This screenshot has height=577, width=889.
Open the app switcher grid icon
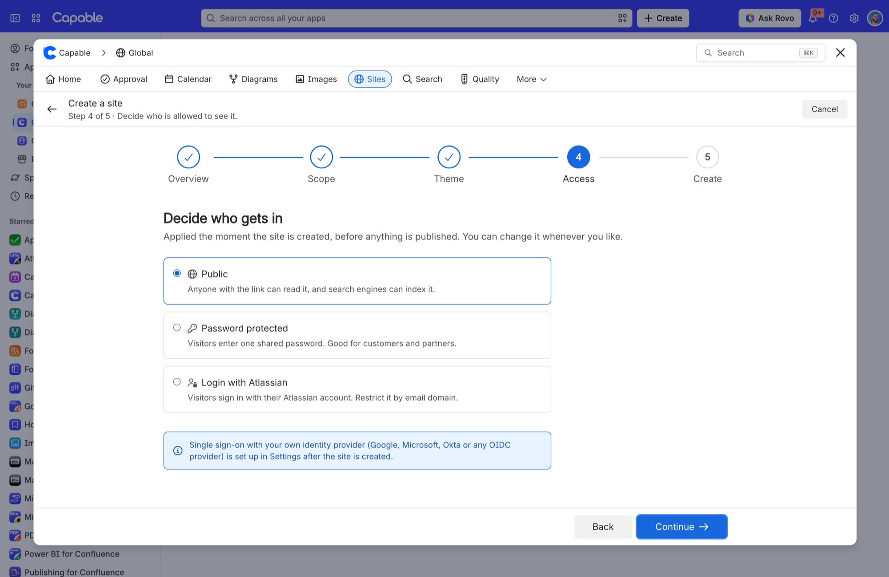coord(36,18)
